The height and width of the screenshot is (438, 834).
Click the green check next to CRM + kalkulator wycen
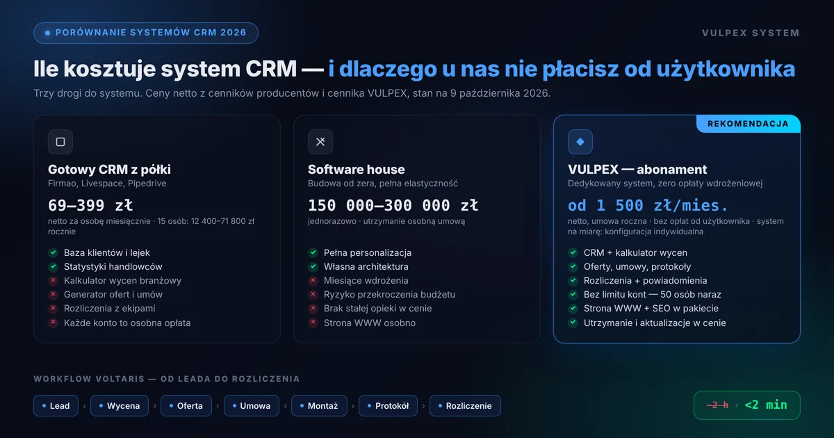pyautogui.click(x=573, y=252)
